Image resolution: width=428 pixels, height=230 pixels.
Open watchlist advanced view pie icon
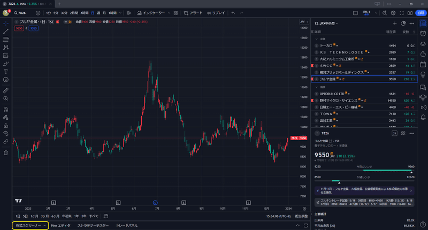coord(403,24)
